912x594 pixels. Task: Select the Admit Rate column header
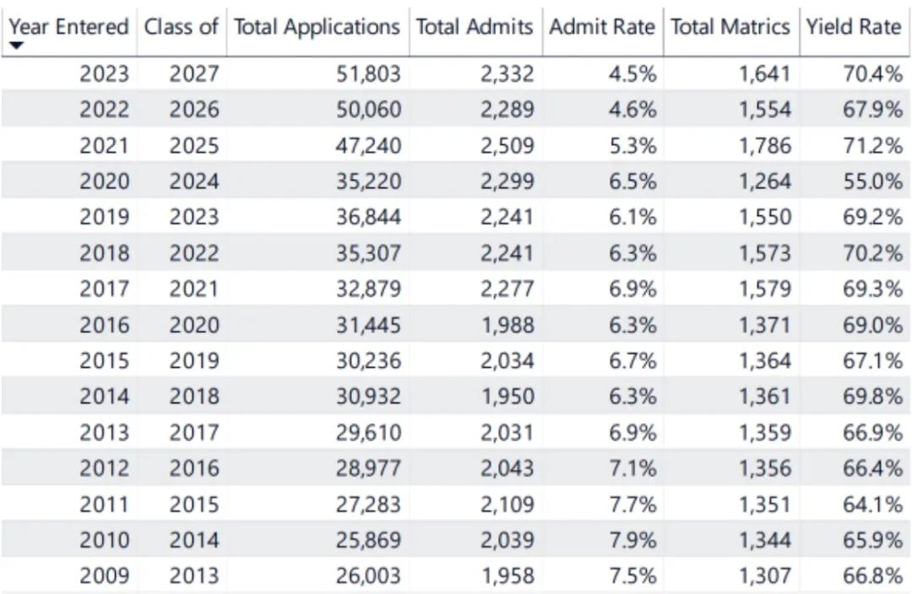point(602,27)
